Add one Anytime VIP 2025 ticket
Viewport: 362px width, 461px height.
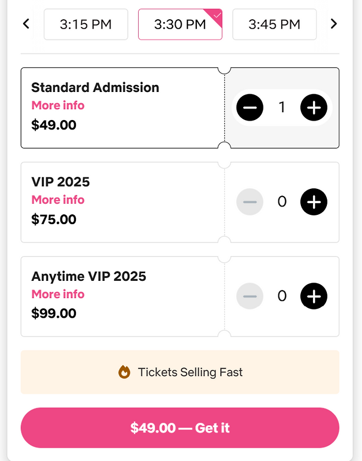[314, 296]
